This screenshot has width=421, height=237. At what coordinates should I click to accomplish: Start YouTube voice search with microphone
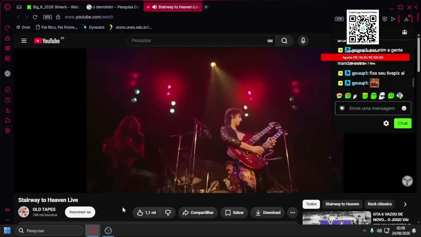(303, 41)
